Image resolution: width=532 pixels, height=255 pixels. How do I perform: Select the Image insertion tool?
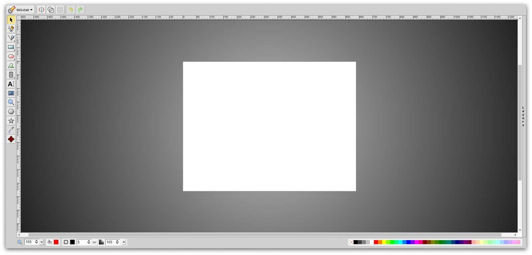pyautogui.click(x=11, y=93)
